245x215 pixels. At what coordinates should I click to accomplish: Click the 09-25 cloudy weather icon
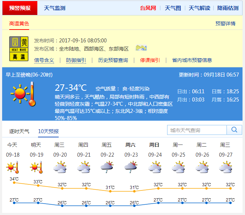tap(178, 167)
